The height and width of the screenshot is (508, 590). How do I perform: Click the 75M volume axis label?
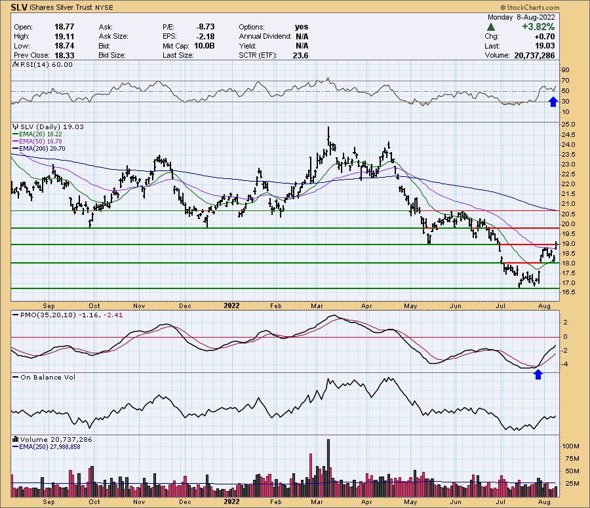570,459
